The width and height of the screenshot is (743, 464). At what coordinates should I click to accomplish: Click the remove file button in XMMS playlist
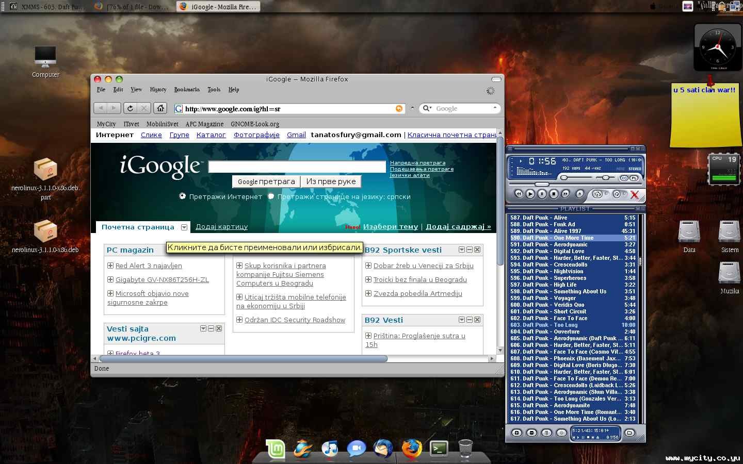pyautogui.click(x=531, y=433)
